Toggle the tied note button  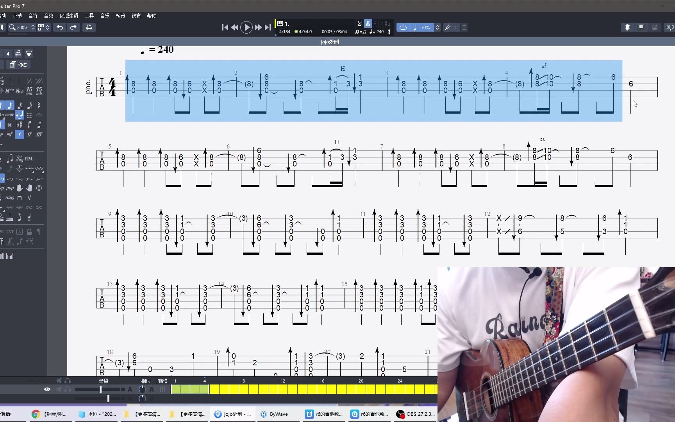(x=20, y=115)
